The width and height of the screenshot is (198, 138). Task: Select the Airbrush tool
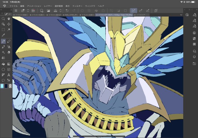click(9, 47)
